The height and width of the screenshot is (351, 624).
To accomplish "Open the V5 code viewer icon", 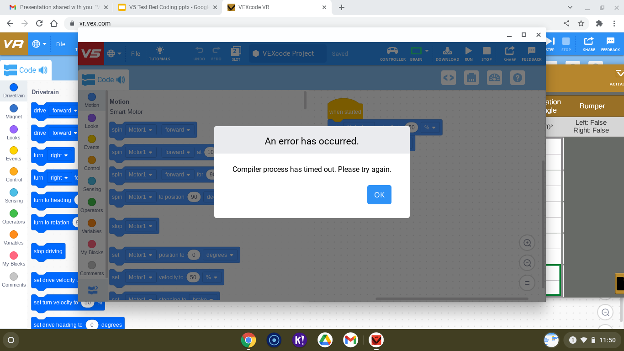I will 449,78.
